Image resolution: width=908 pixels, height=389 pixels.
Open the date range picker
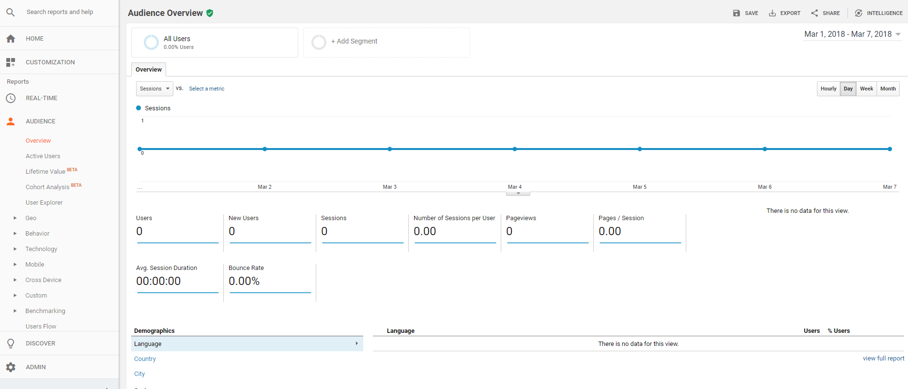[852, 34]
